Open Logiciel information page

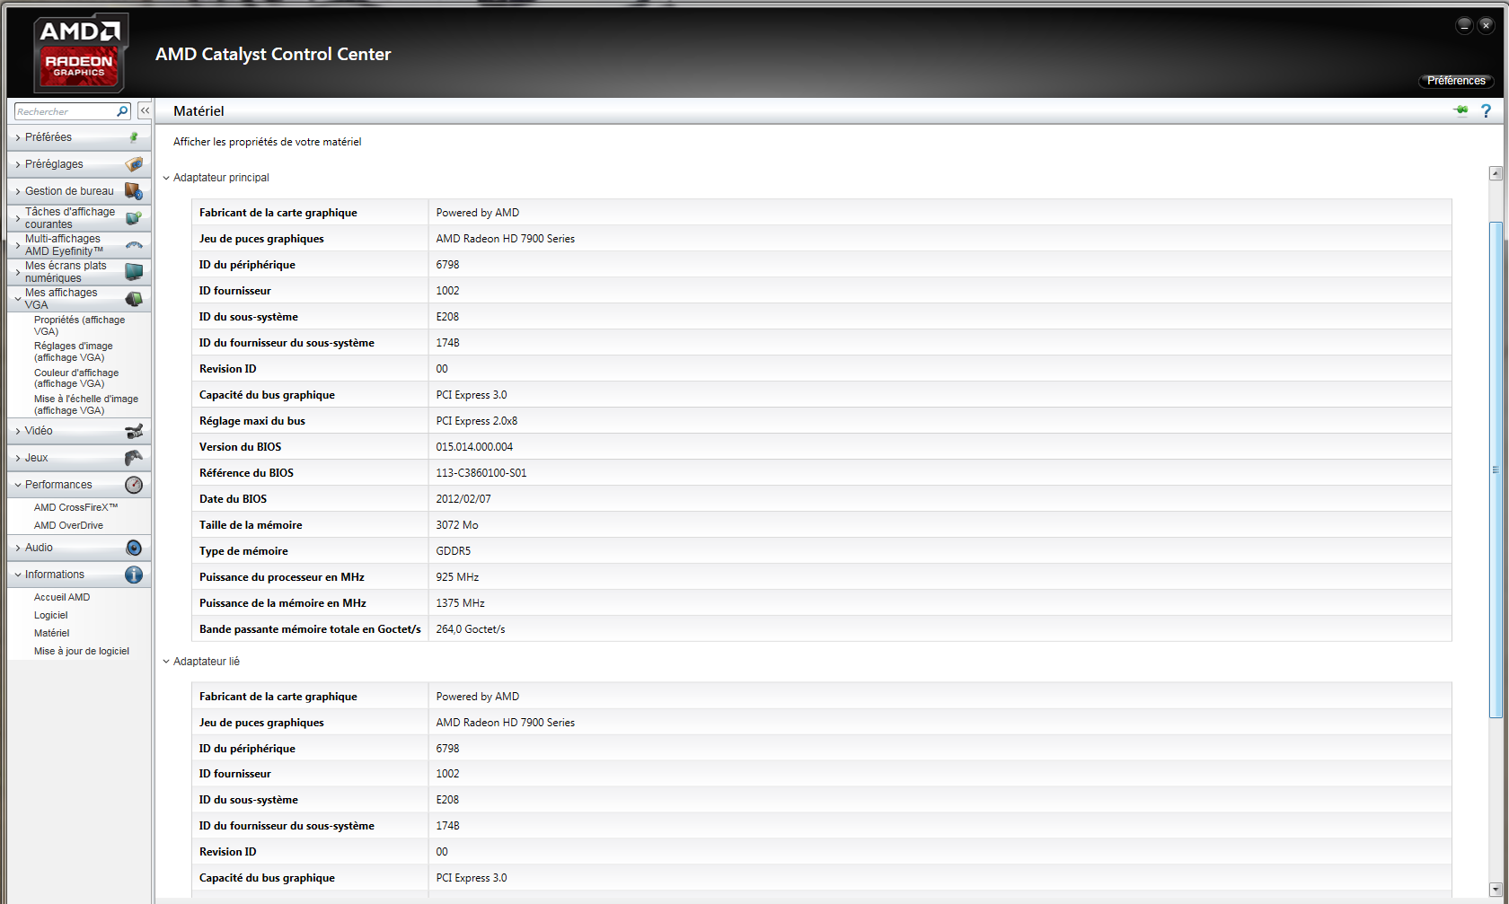click(51, 615)
